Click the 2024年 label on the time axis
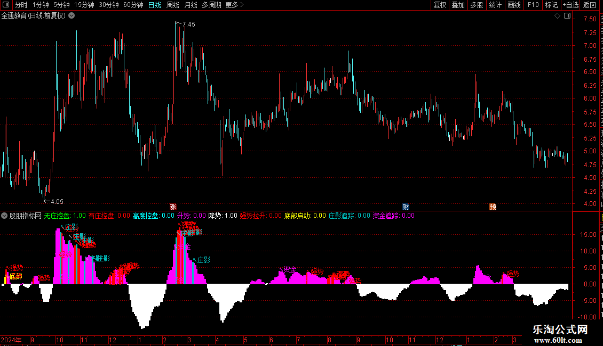 11,340
